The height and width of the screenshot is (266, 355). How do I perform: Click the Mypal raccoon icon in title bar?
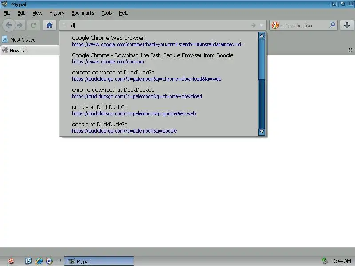coord(4,4)
